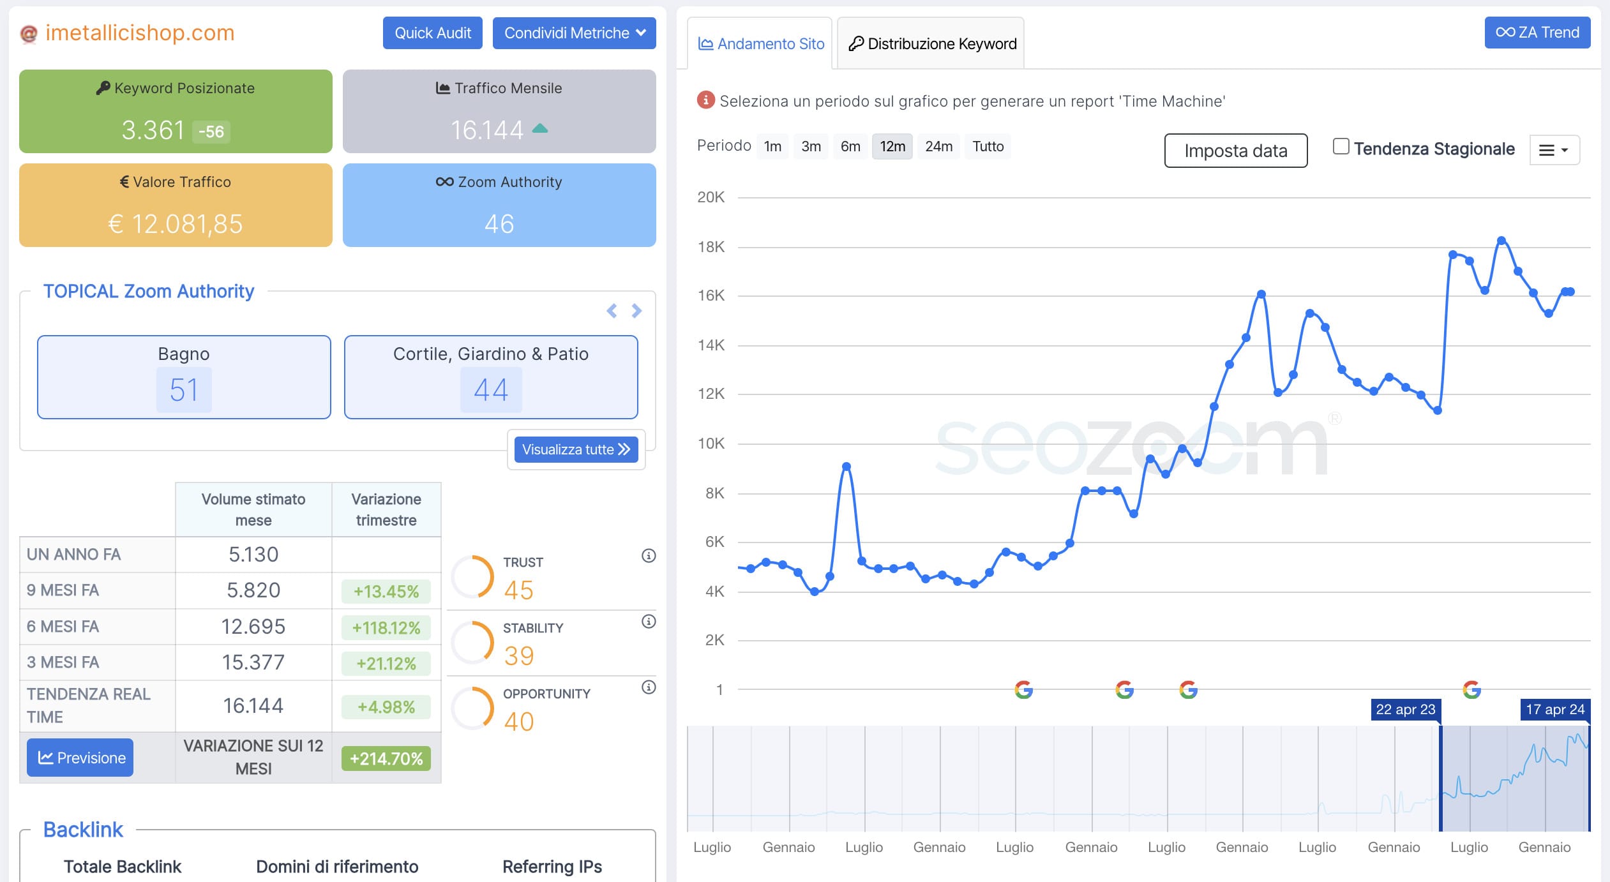
Task: Click Imposta data field
Action: (1235, 151)
